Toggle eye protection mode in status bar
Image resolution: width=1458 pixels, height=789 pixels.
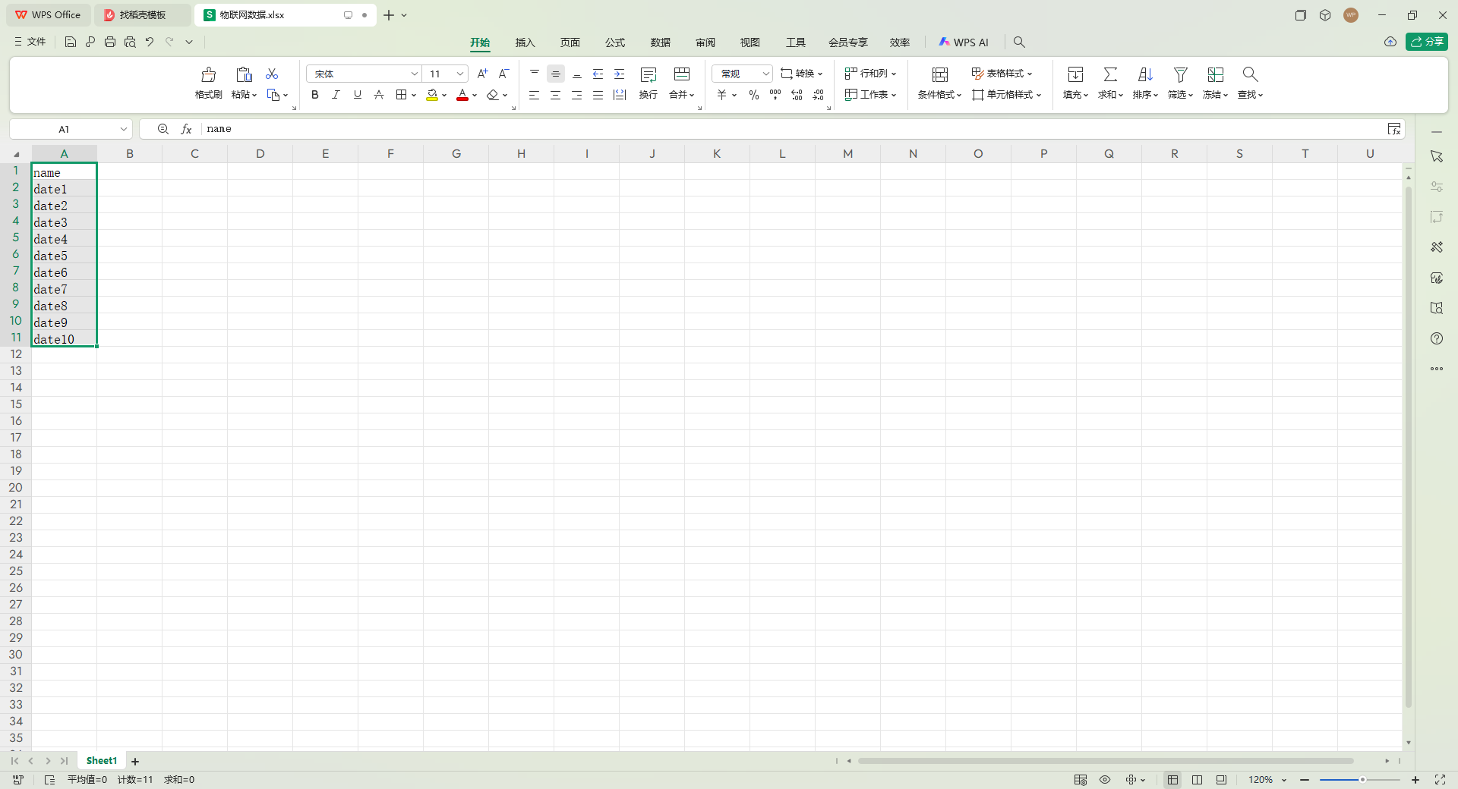pos(1105,780)
